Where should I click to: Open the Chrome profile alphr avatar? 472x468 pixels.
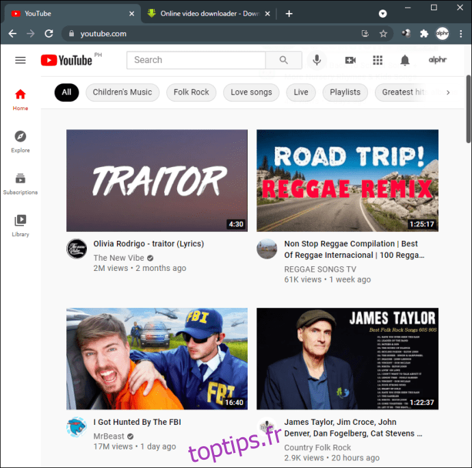(x=442, y=34)
